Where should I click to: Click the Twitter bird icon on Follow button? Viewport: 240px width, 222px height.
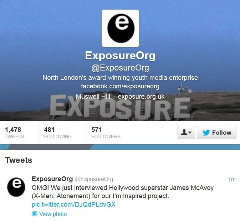[206, 133]
